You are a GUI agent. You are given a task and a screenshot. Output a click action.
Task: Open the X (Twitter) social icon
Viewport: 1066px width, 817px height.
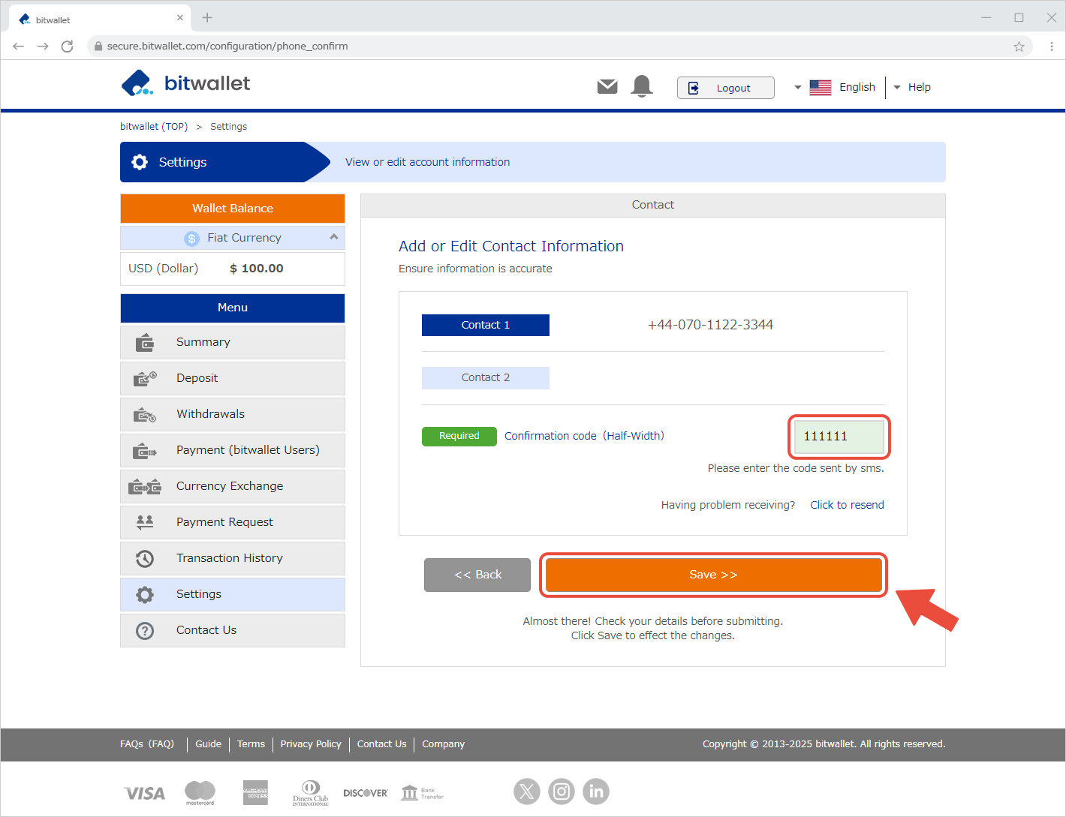[x=527, y=791]
